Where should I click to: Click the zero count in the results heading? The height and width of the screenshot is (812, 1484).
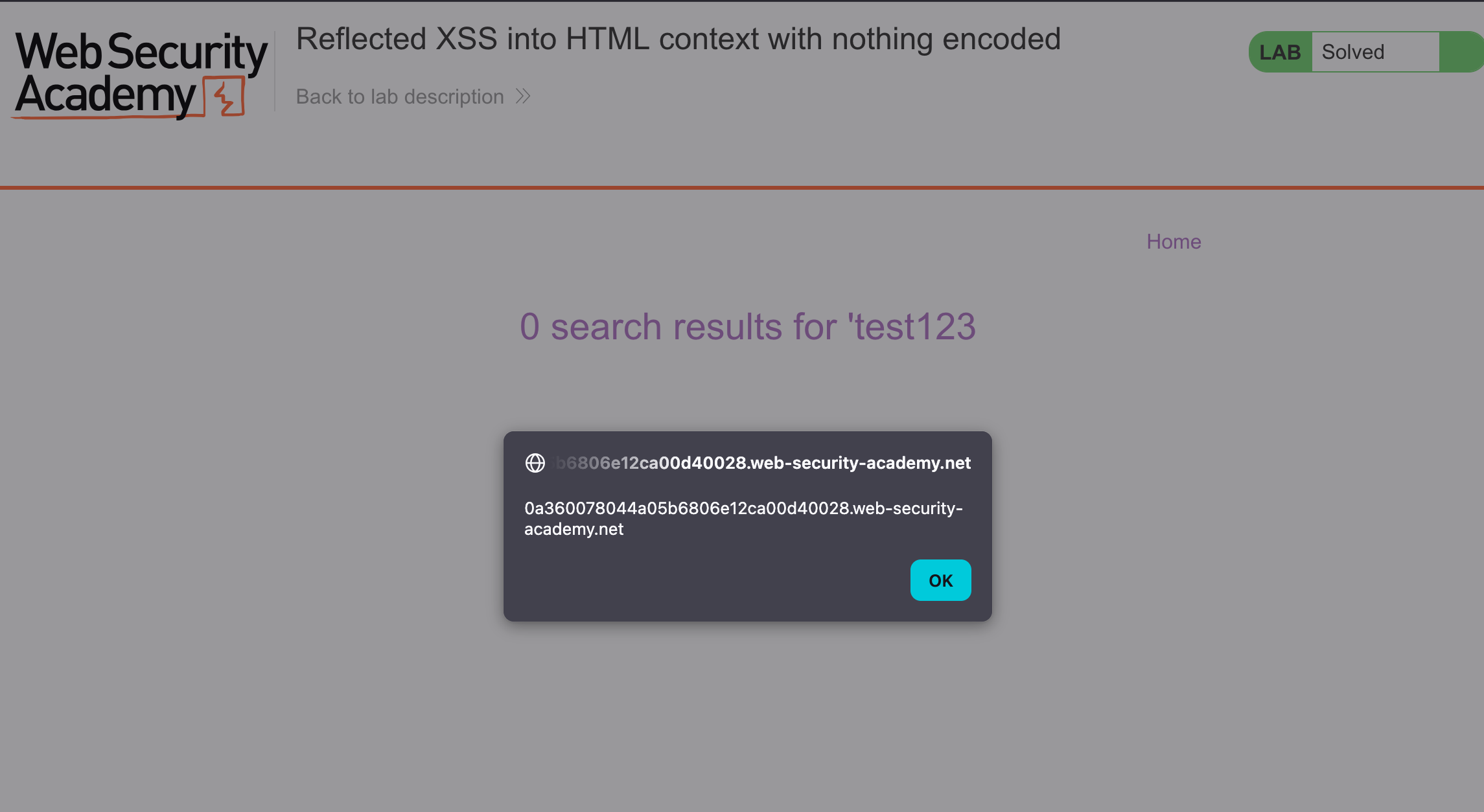click(x=529, y=326)
